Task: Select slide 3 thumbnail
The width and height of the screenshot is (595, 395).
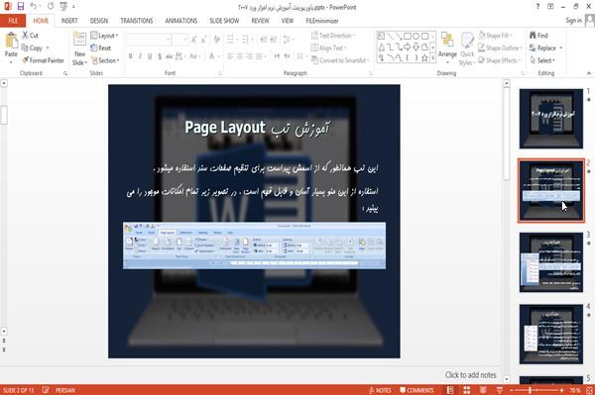Action: click(x=551, y=262)
